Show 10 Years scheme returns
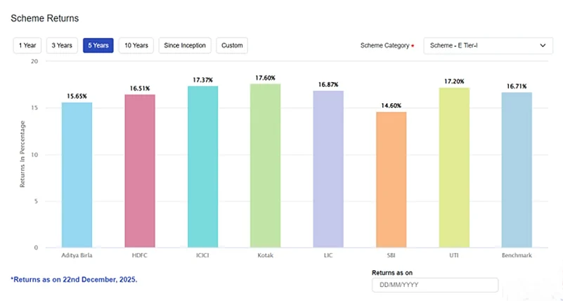This screenshot has width=563, height=301. click(136, 46)
